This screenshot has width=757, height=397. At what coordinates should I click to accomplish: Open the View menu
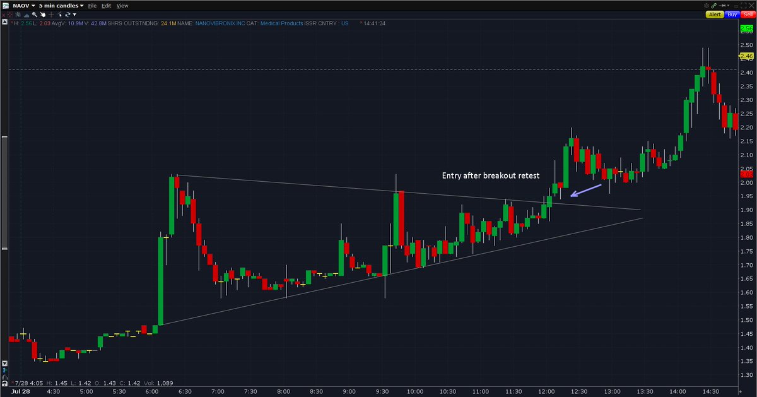(x=122, y=6)
